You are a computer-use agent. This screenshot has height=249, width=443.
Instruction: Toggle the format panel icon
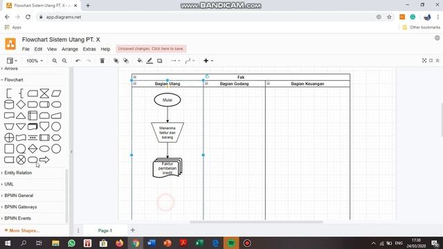(431, 61)
